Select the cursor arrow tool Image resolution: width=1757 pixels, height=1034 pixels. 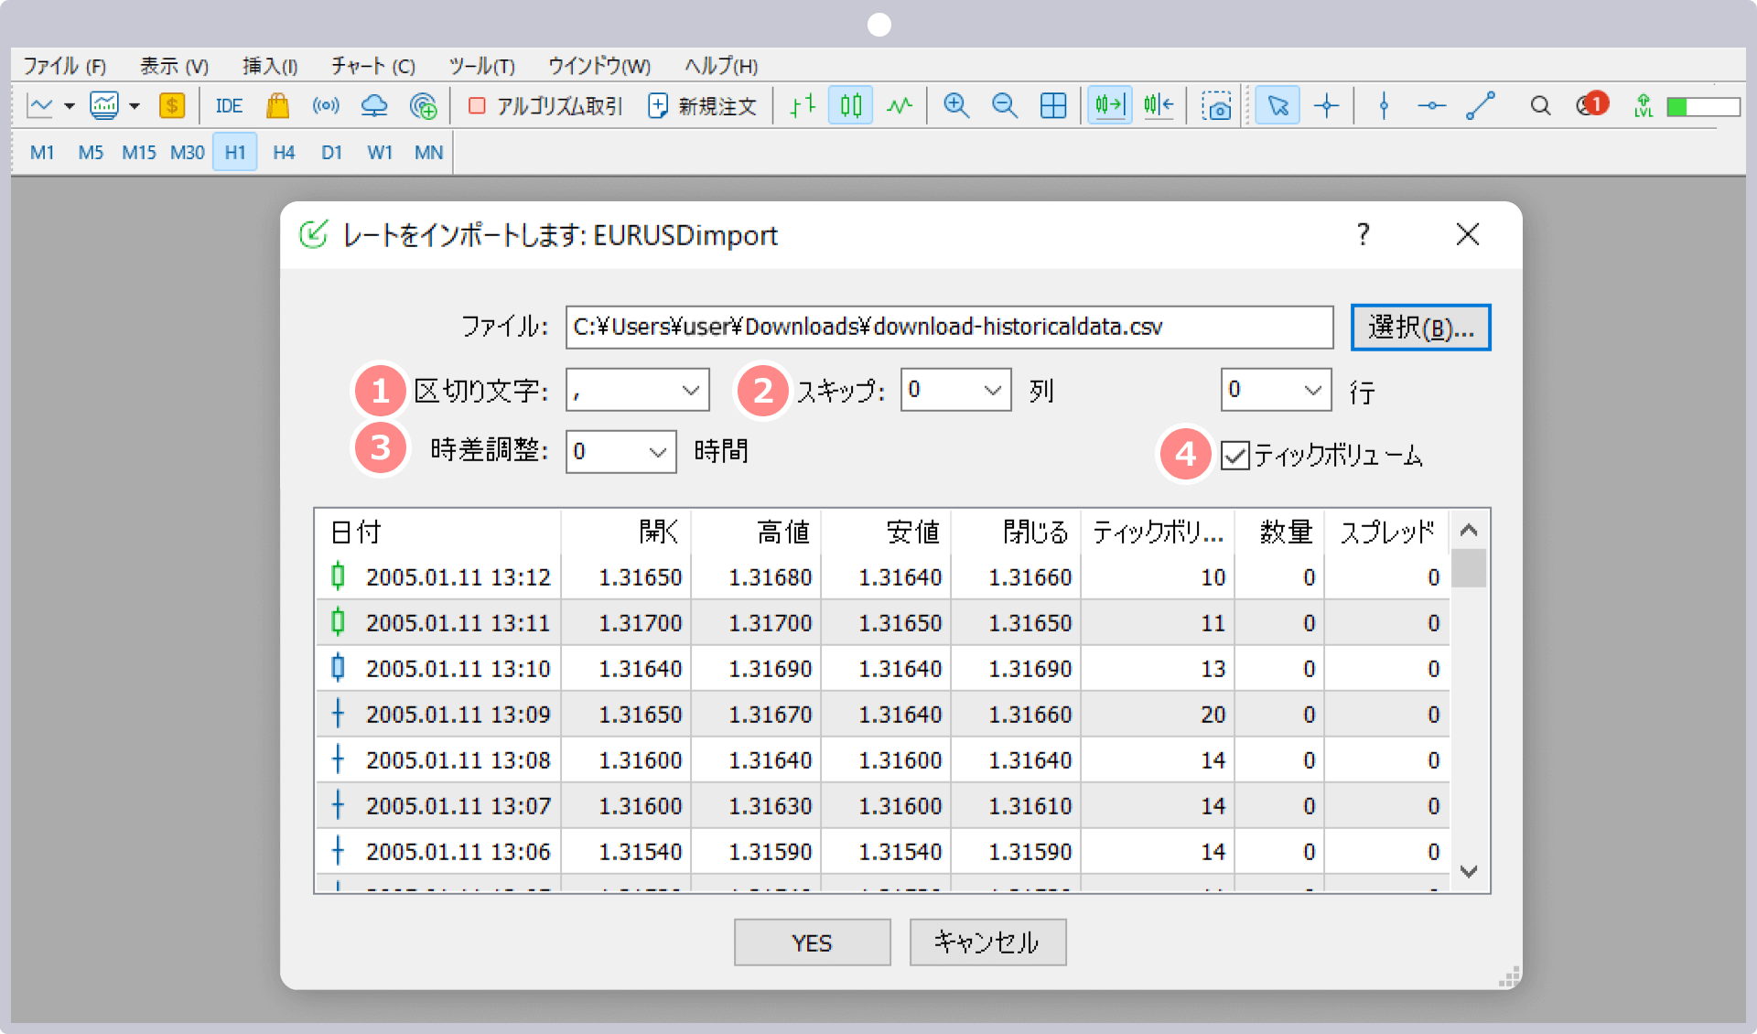pos(1277,106)
